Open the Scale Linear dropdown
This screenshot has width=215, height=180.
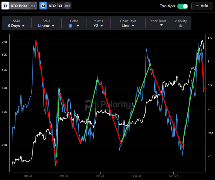(46, 26)
